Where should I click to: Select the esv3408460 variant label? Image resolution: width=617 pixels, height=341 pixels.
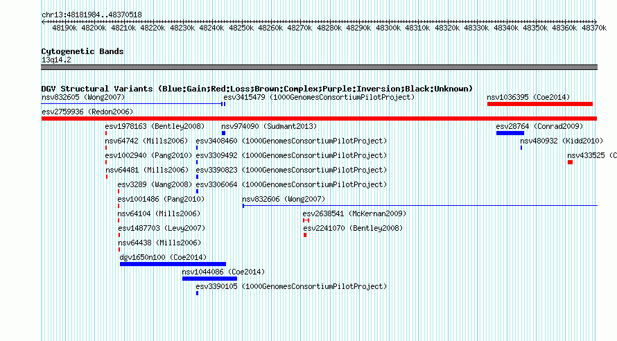(291, 141)
